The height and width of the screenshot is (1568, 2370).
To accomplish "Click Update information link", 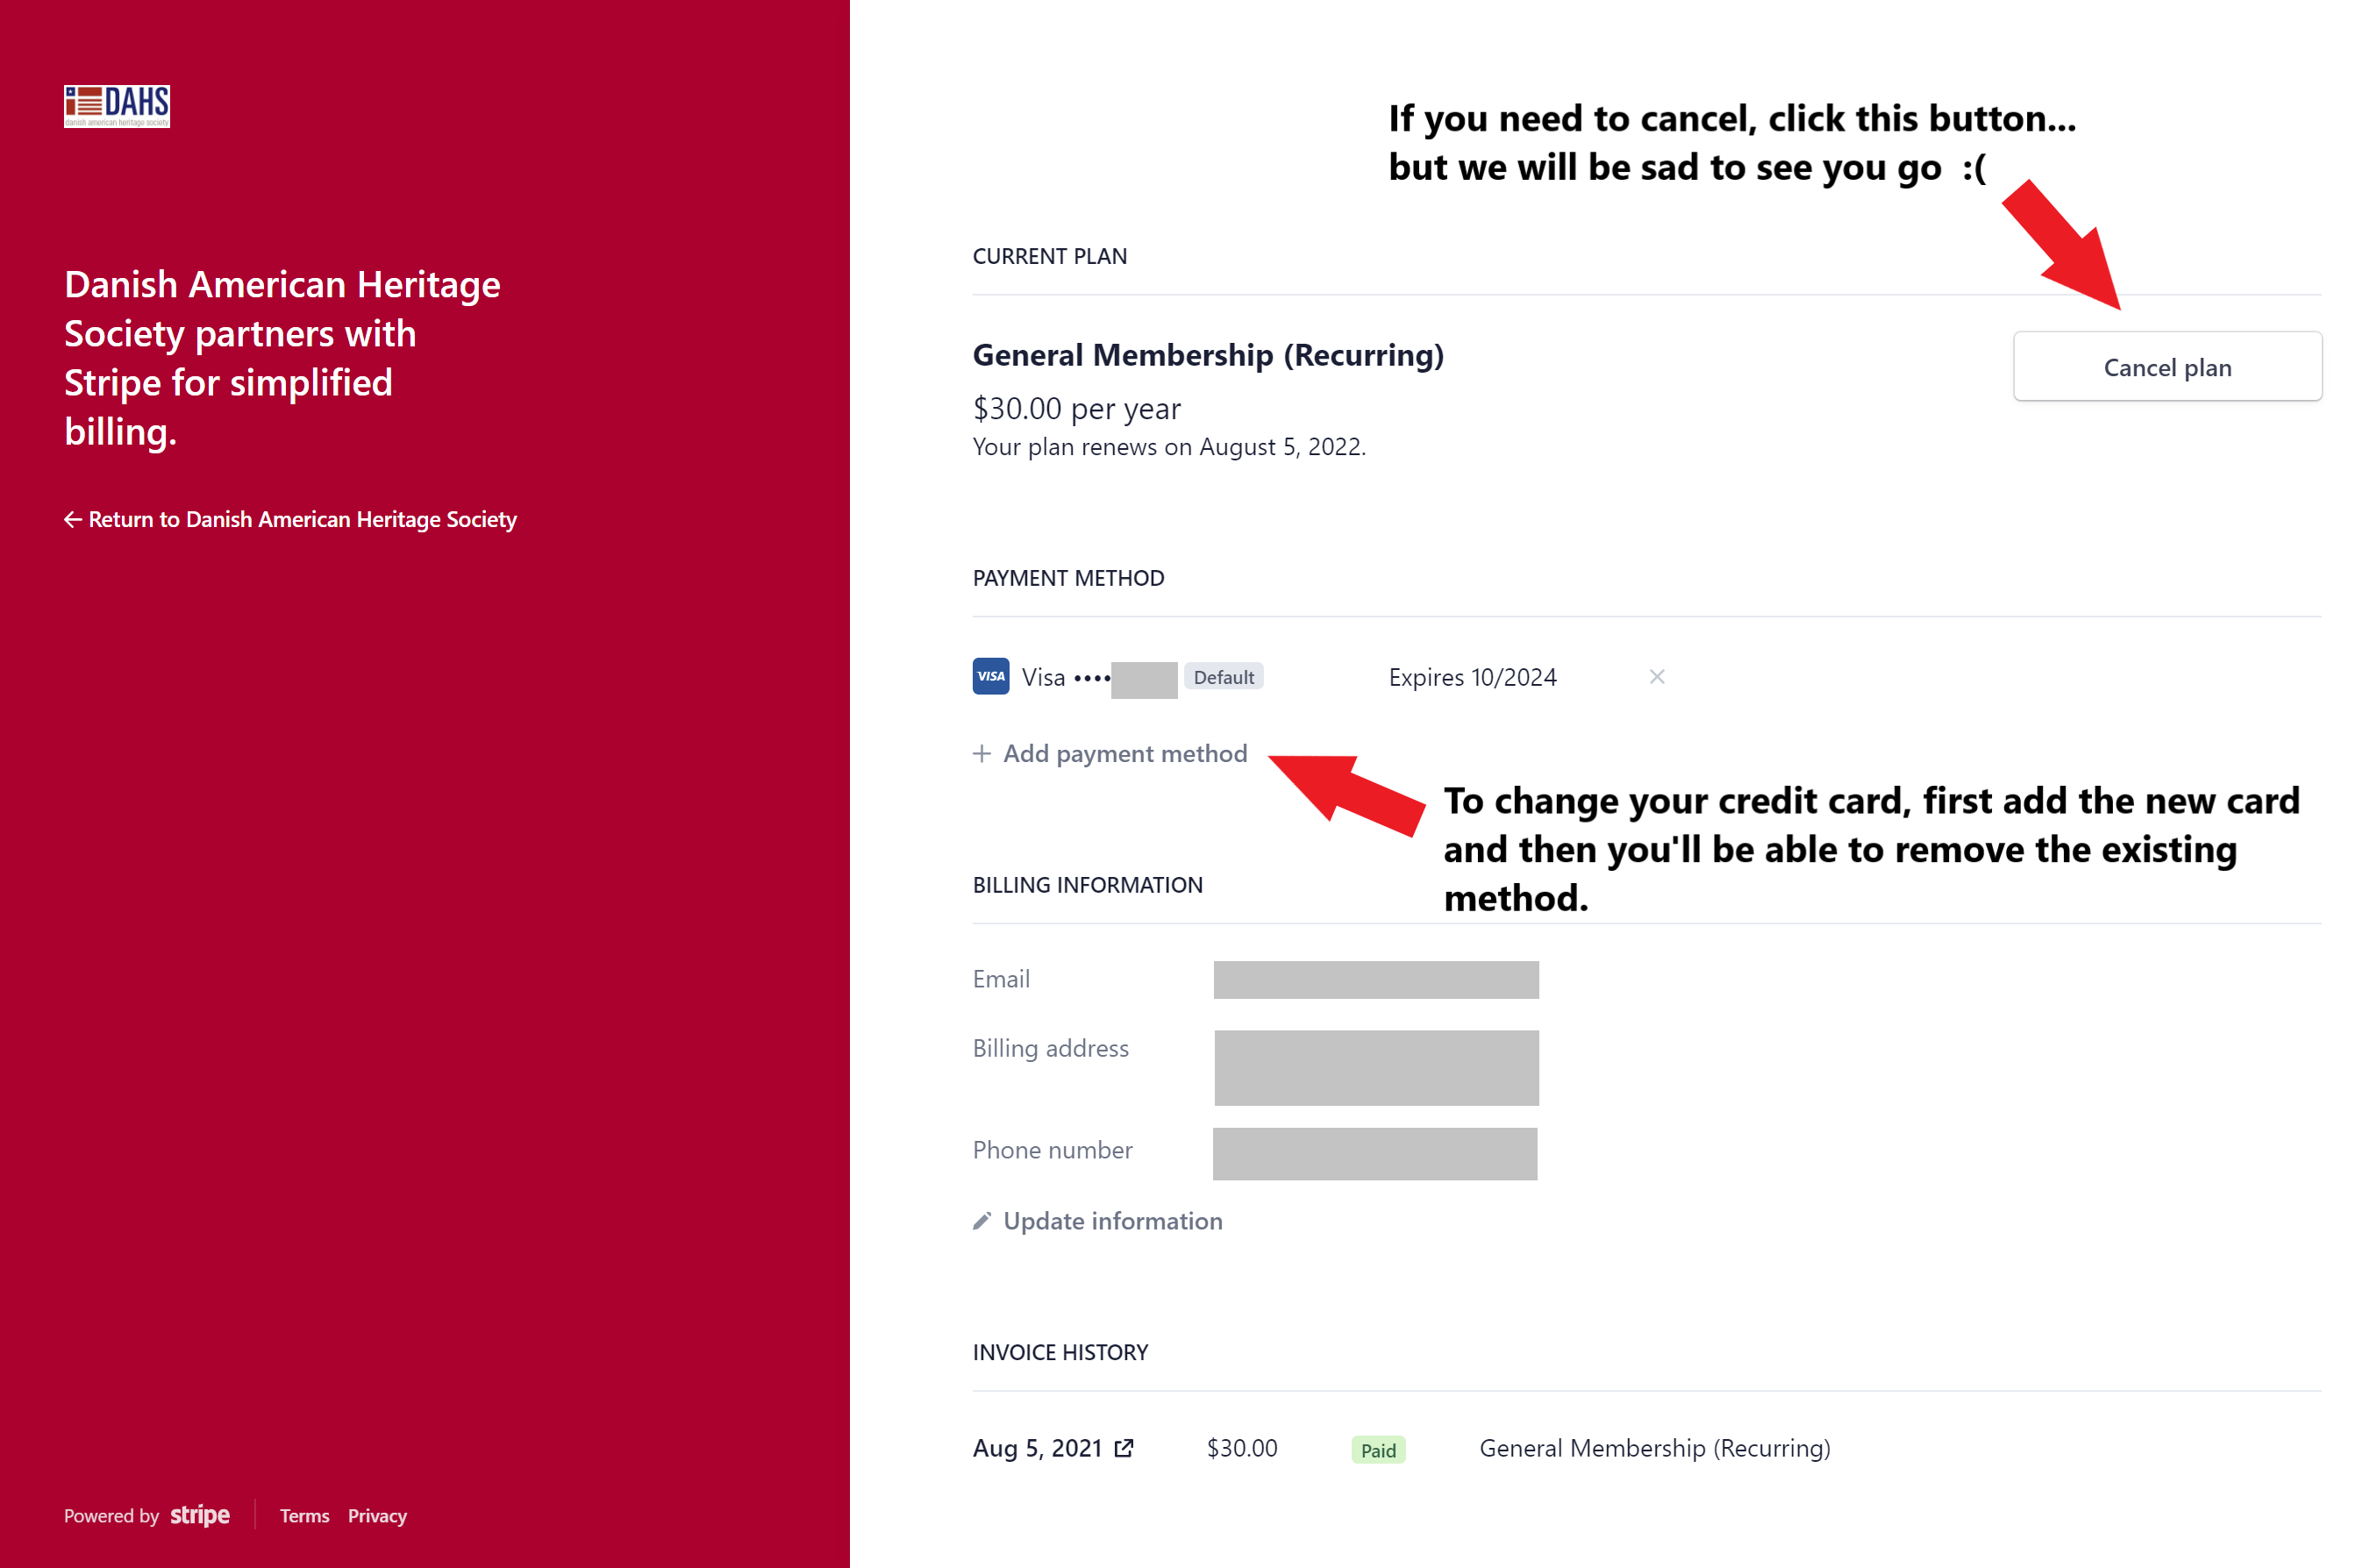I will click(x=1113, y=1221).
